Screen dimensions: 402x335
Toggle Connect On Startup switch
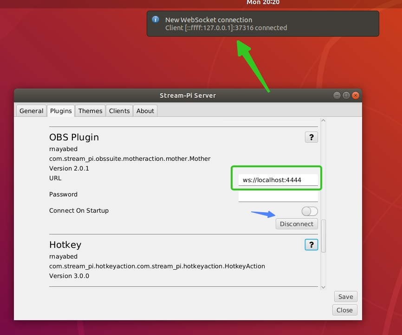click(310, 211)
